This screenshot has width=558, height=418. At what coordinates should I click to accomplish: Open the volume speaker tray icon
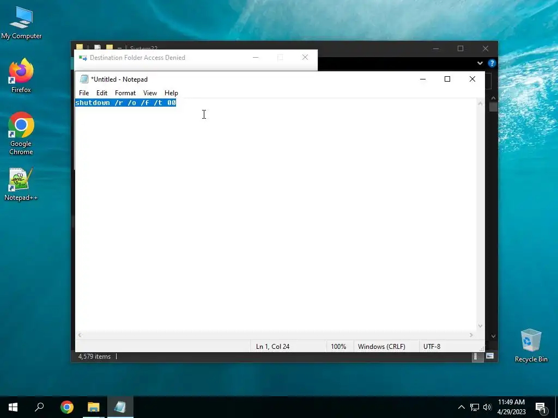pyautogui.click(x=487, y=407)
